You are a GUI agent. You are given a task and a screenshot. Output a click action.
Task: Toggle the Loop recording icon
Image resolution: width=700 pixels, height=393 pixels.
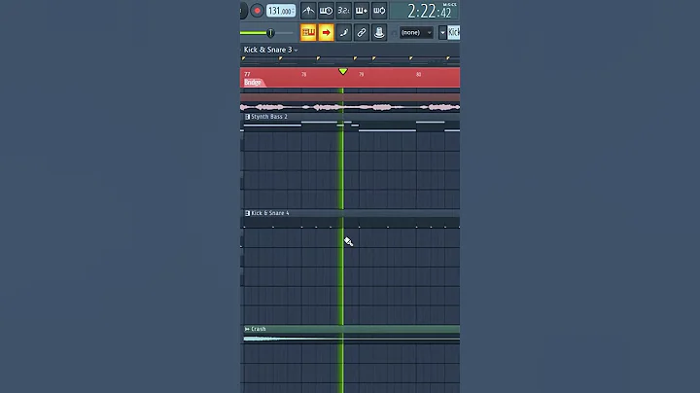pos(379,11)
